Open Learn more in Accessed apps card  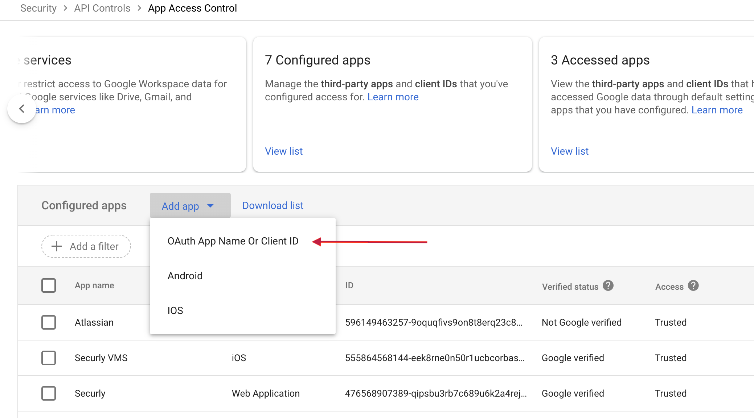(717, 110)
